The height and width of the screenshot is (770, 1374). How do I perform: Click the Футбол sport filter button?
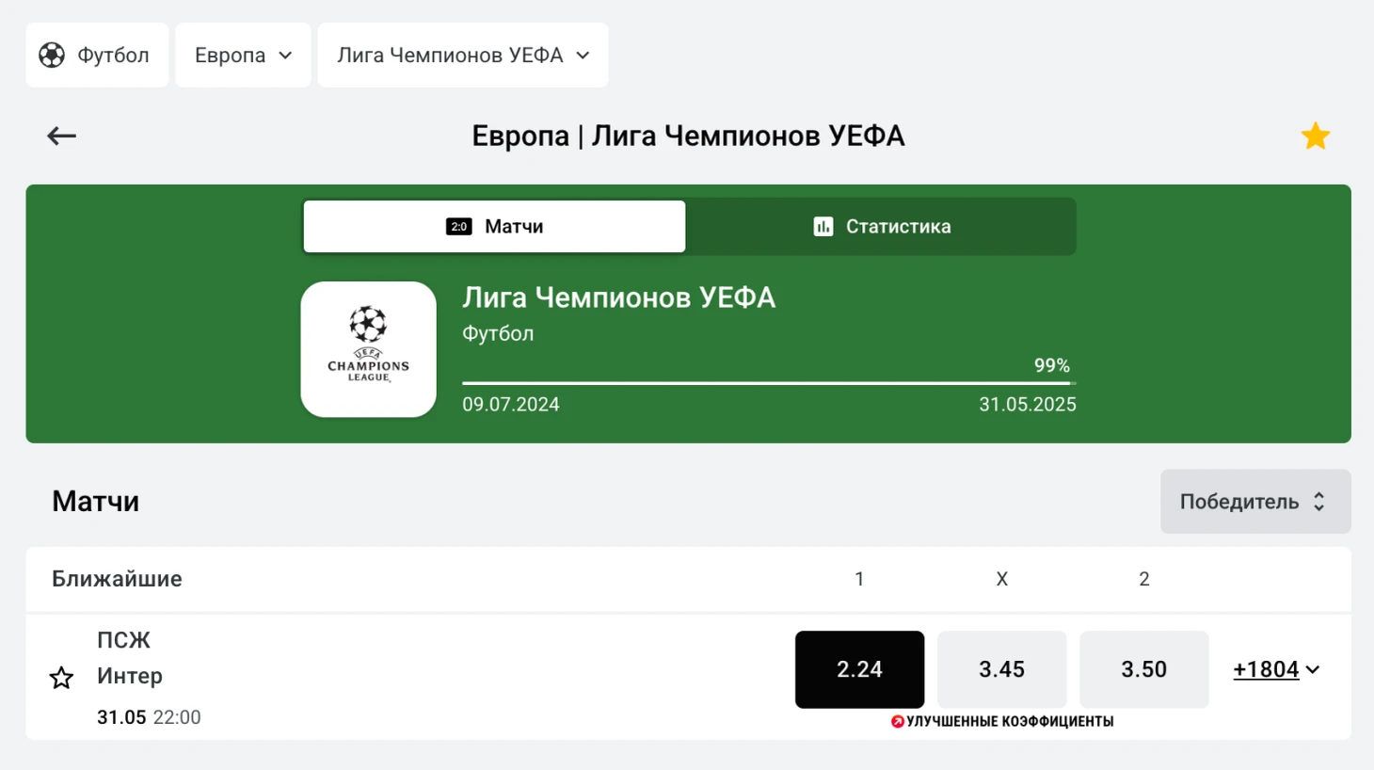tap(97, 56)
